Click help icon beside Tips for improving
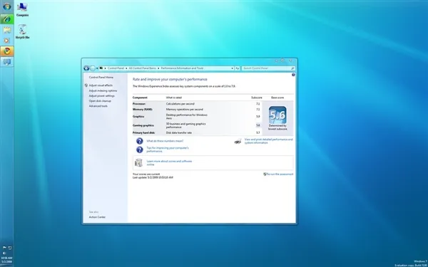The image size is (428, 267). pos(140,150)
